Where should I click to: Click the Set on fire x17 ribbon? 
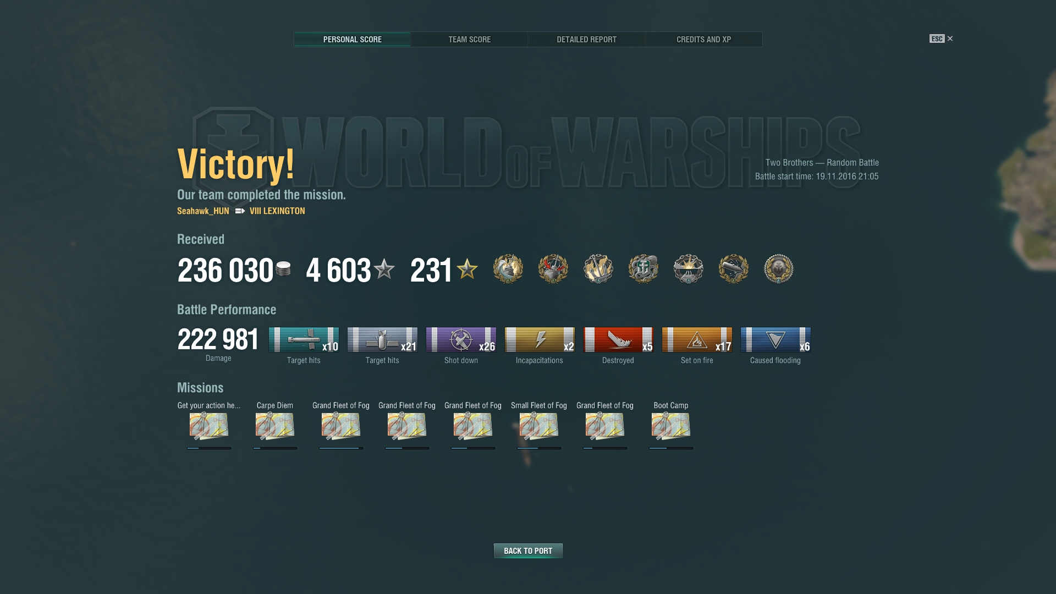(x=697, y=340)
